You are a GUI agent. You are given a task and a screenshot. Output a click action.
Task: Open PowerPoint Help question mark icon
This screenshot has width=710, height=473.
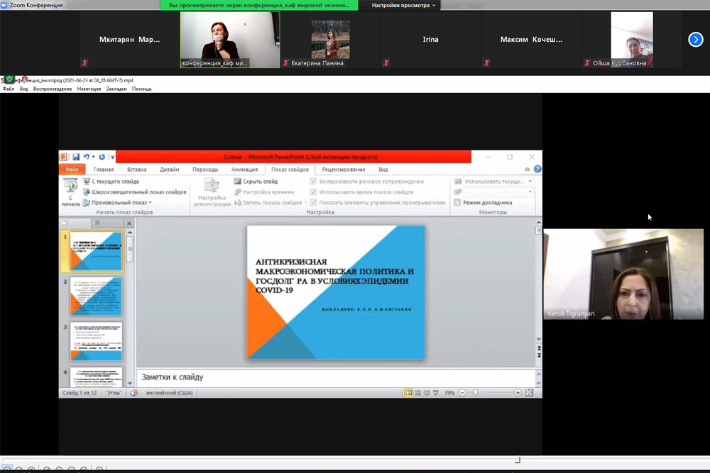(x=537, y=169)
